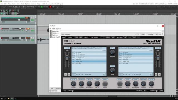Open folder browse icon for left IR
The image size is (178, 100).
[x=104, y=74]
